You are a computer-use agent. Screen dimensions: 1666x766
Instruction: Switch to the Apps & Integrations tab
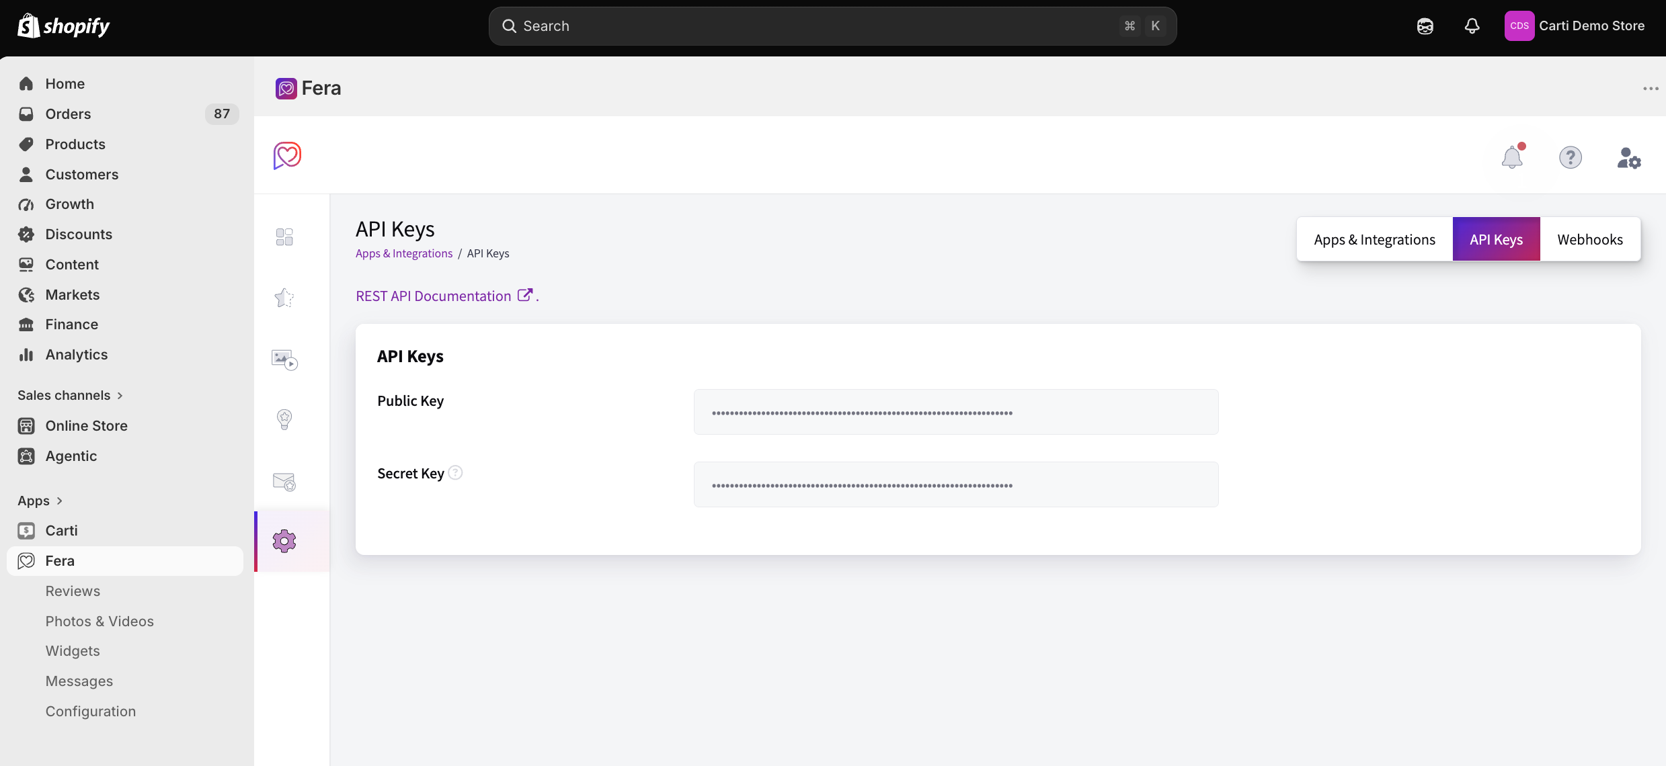[1374, 239]
